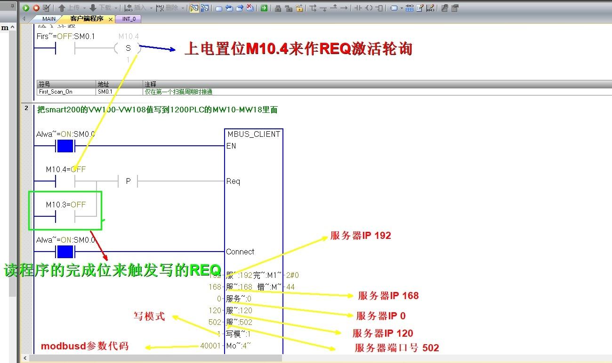Image resolution: width=612 pixels, height=363 pixels.
Task: Click the First_Scan_On symbol cell
Action: pyautogui.click(x=66, y=92)
